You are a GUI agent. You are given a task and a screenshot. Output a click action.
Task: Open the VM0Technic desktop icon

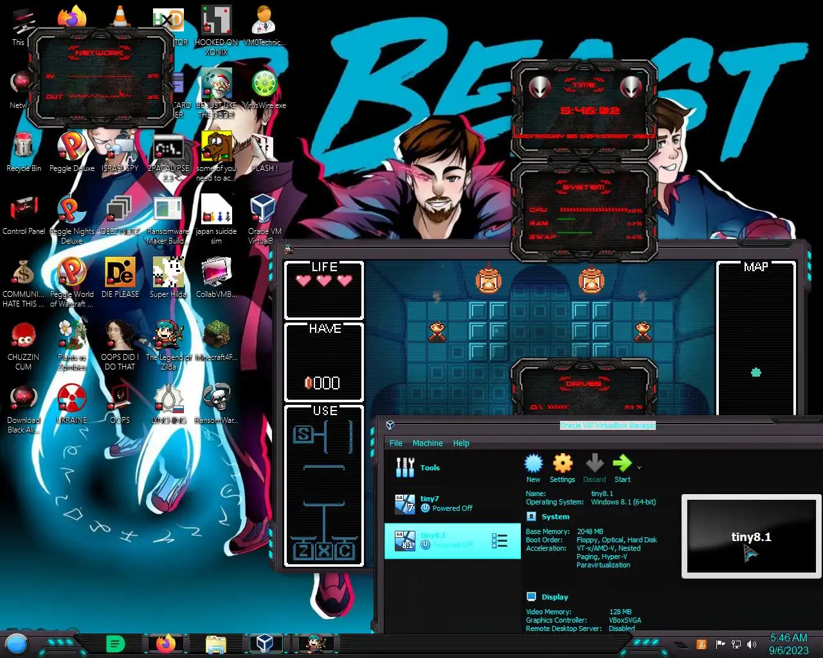(264, 26)
